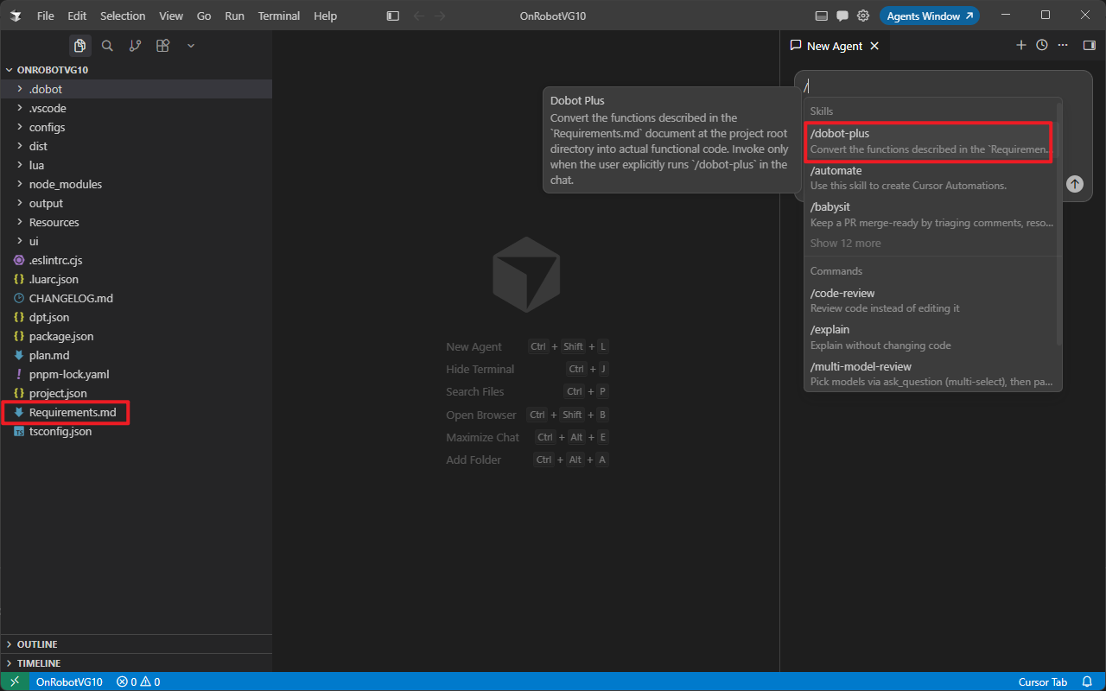Expand the dist folder
This screenshot has width=1106, height=691.
[136, 146]
